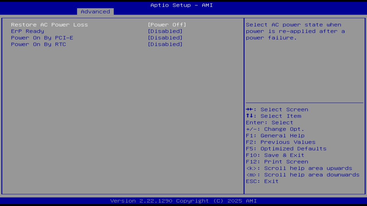
Task: Click the Aptio Setup AMI title bar
Action: pos(181,5)
